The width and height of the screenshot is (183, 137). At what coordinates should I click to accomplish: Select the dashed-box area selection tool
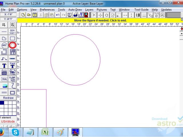tap(12, 25)
